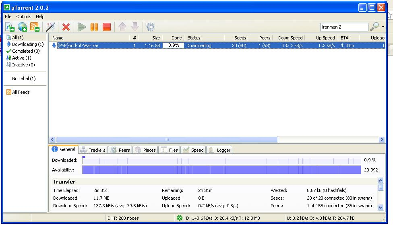Sort by Status column header

(x=204, y=38)
